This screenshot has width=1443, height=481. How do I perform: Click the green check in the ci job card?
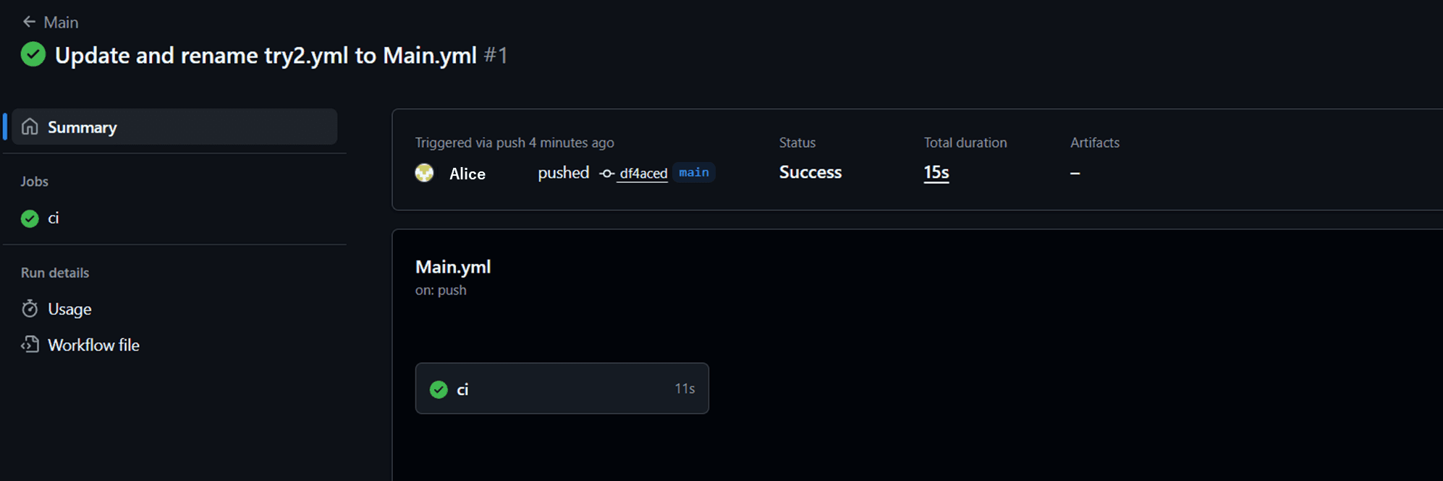[439, 389]
